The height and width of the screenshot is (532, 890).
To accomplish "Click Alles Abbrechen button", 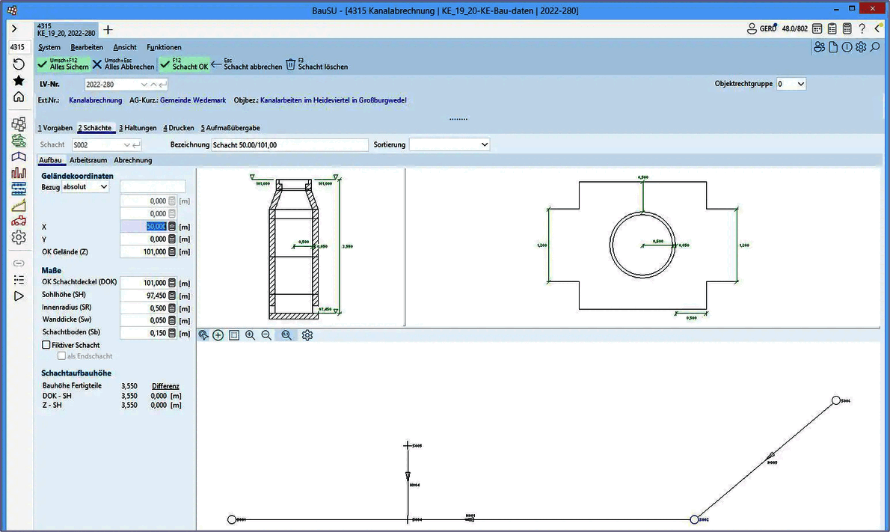I will [x=123, y=64].
